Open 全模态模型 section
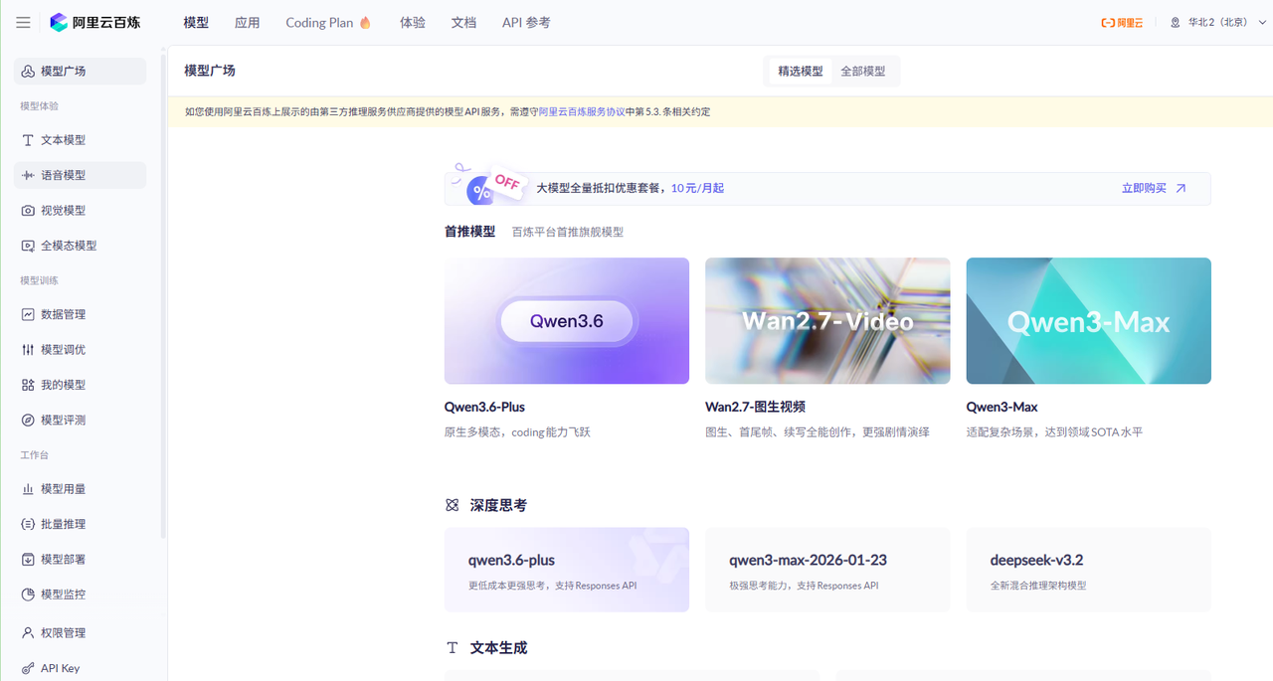Screen dimensions: 1273x681 [67, 245]
